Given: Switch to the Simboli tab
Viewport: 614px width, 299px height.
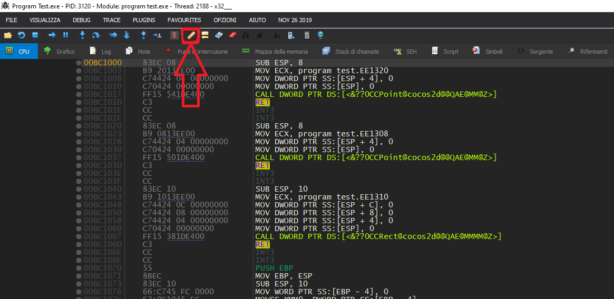Looking at the screenshot, I should [488, 51].
